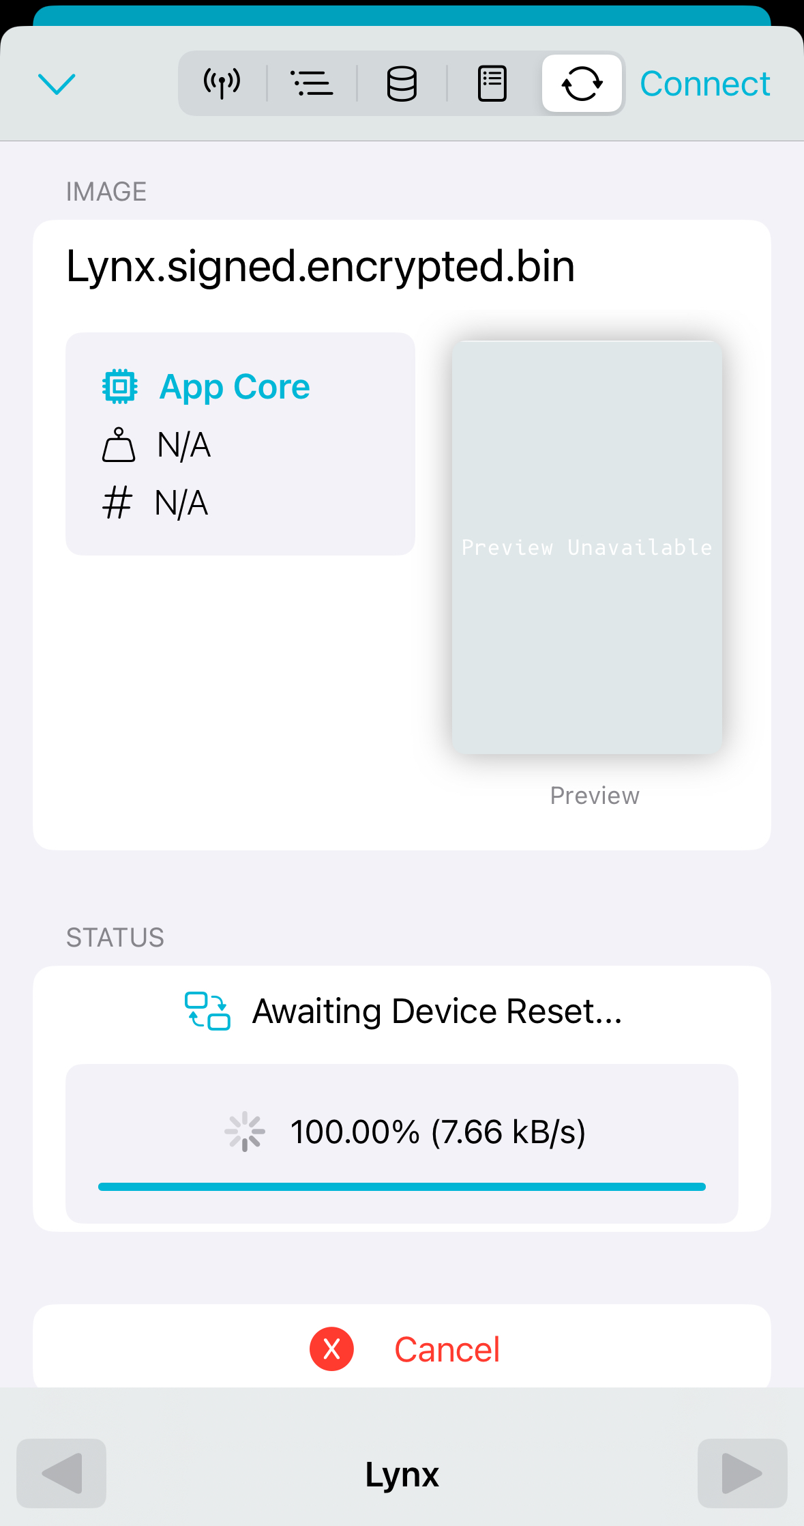Tap the loading spinner icon
This screenshot has height=1526, width=804.
[x=244, y=1132]
